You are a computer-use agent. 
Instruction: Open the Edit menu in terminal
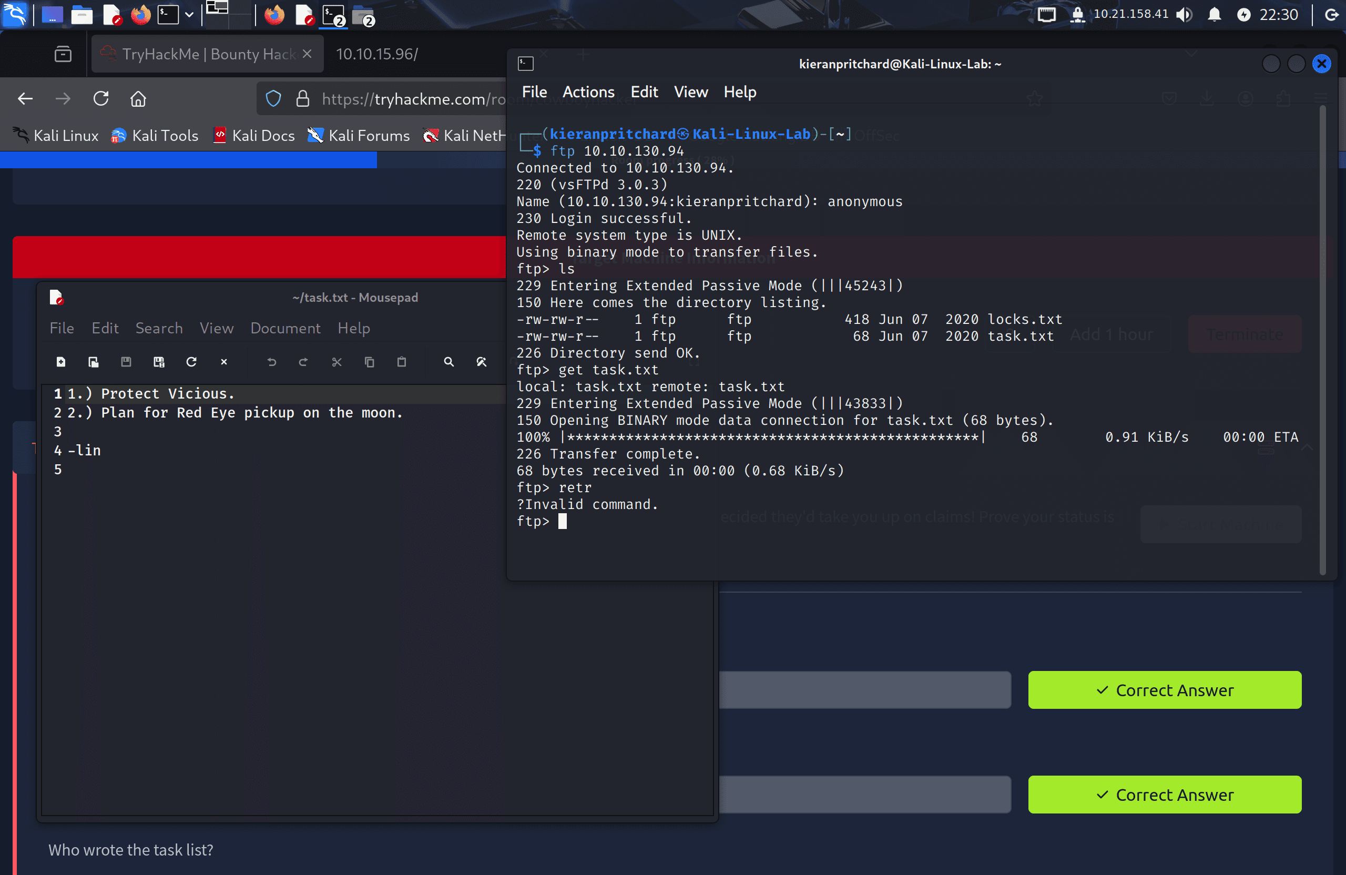pos(644,91)
